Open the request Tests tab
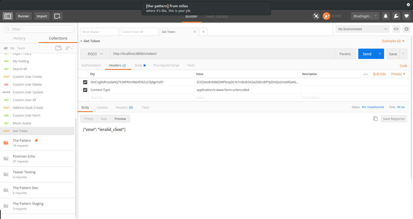Screen dimensions: 413x219 click(191, 65)
